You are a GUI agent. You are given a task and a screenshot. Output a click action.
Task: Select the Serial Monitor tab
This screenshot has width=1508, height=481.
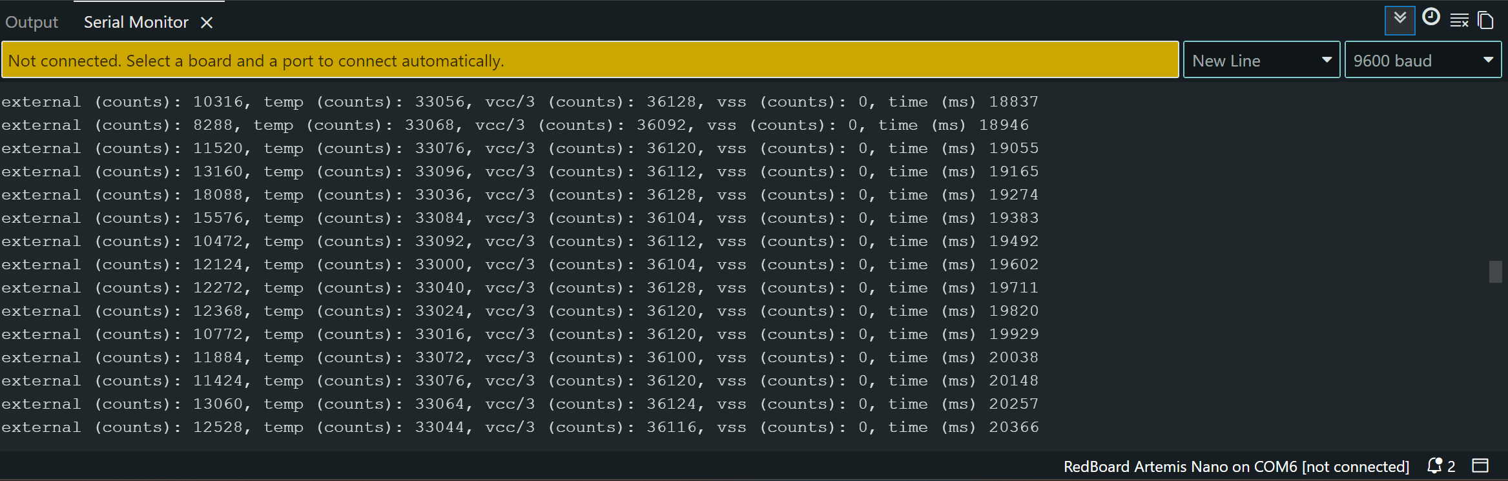pyautogui.click(x=136, y=23)
